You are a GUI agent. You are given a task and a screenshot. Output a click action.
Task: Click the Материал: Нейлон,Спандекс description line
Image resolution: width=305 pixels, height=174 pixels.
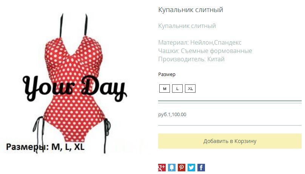point(200,42)
